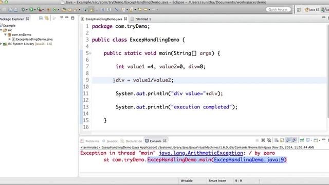
Task: Open the New Java Class dropdown arrow
Action: pyautogui.click(x=58, y=10)
